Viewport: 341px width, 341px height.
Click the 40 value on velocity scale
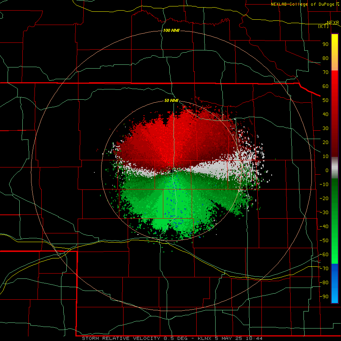pyautogui.click(x=325, y=114)
